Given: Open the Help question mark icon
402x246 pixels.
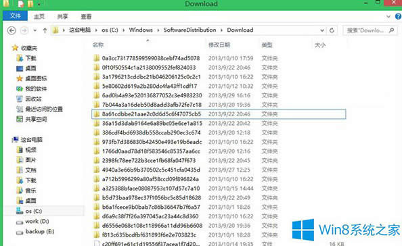Looking at the screenshot, I should tap(398, 16).
